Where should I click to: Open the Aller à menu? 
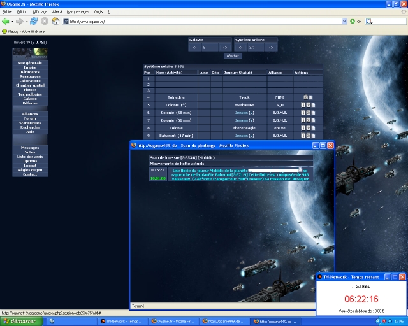click(57, 12)
